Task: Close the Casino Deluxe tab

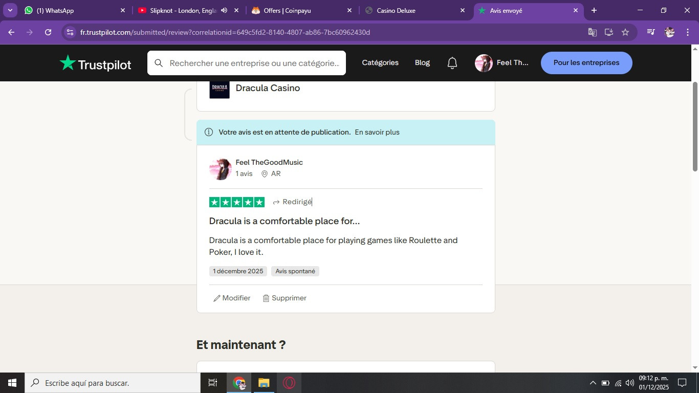Action: point(463,10)
